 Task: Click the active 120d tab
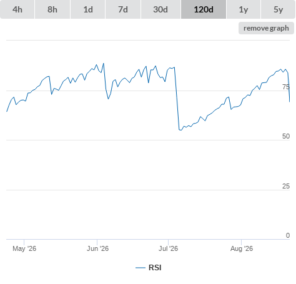(204, 9)
